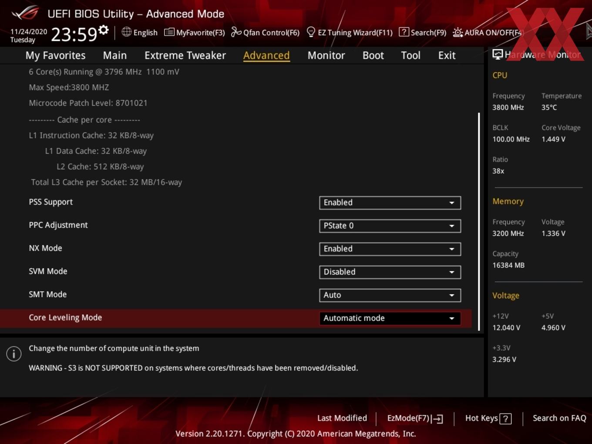592x444 pixels.
Task: Click Total L3 Cache per Socket text
Action: (x=106, y=182)
